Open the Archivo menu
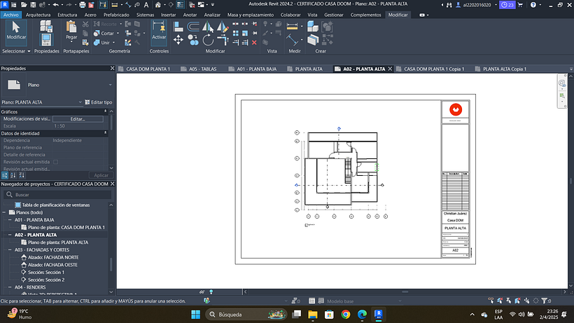 coord(11,15)
